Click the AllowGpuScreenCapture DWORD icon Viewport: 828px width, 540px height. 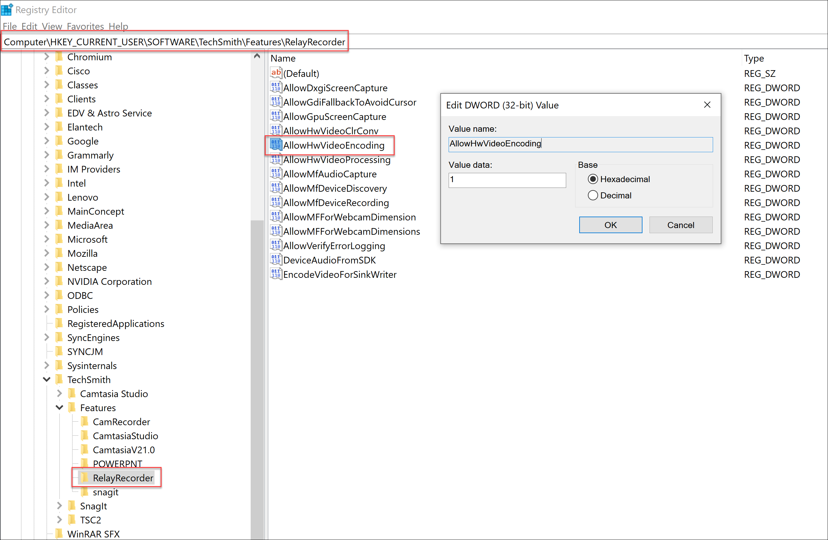276,116
